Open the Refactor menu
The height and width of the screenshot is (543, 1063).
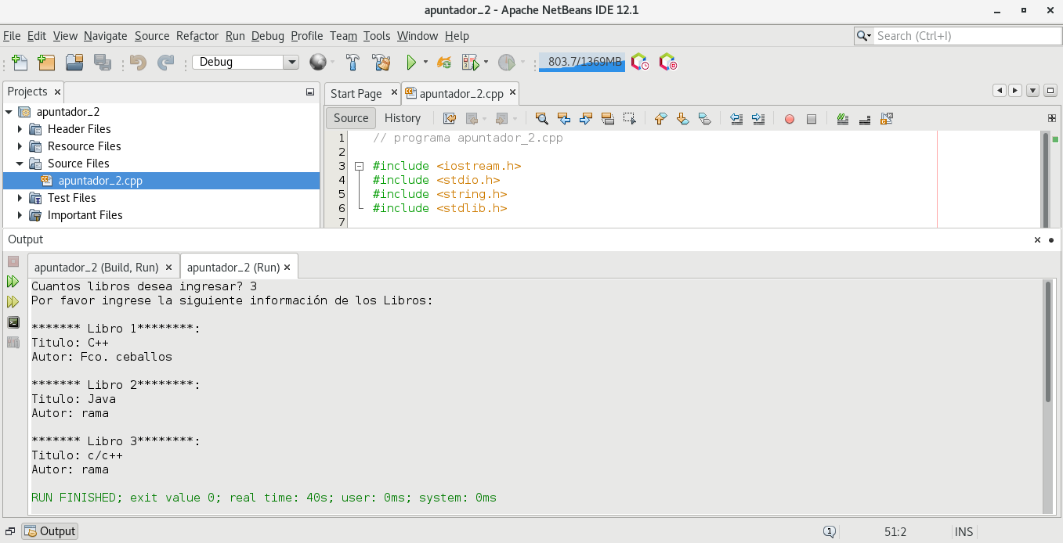[x=197, y=36]
